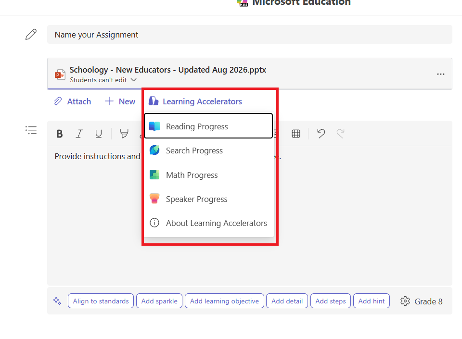The height and width of the screenshot is (339, 462).
Task: Click the AI sparkle icon
Action: click(57, 301)
